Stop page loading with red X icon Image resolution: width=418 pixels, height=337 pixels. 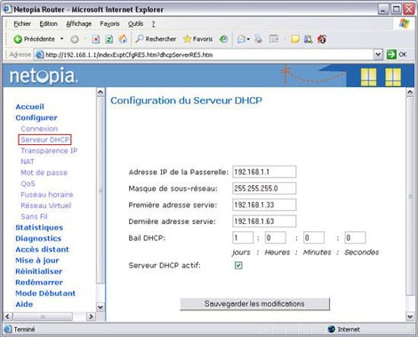point(96,39)
